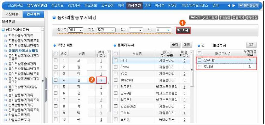
Task: Click the 질의등록 button
Action: (x=210, y=17)
